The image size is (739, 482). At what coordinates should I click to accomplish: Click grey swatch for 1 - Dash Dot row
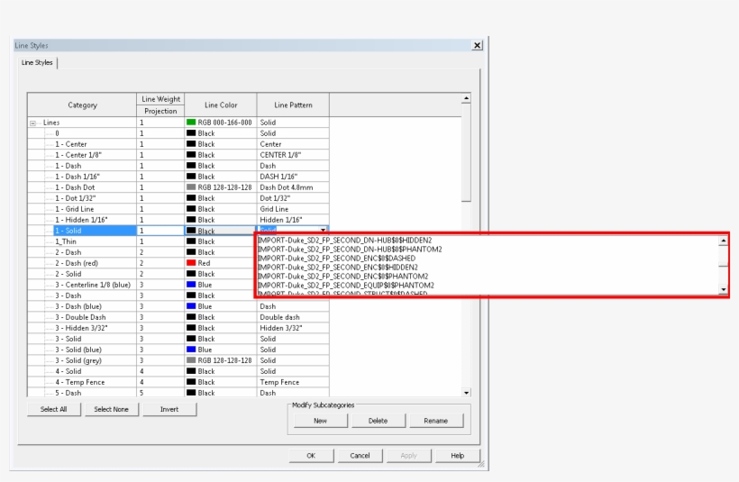pyautogui.click(x=191, y=187)
